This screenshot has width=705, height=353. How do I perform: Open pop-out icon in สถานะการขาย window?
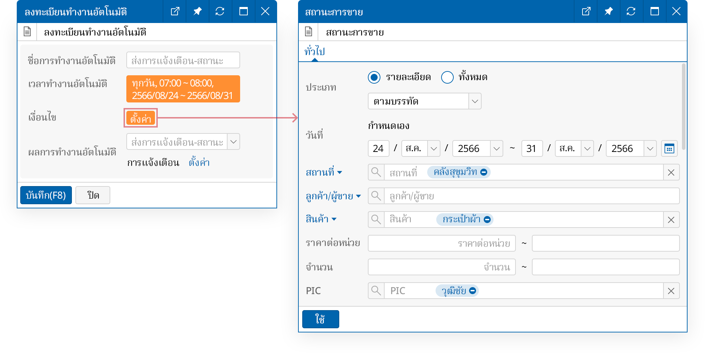pos(586,11)
